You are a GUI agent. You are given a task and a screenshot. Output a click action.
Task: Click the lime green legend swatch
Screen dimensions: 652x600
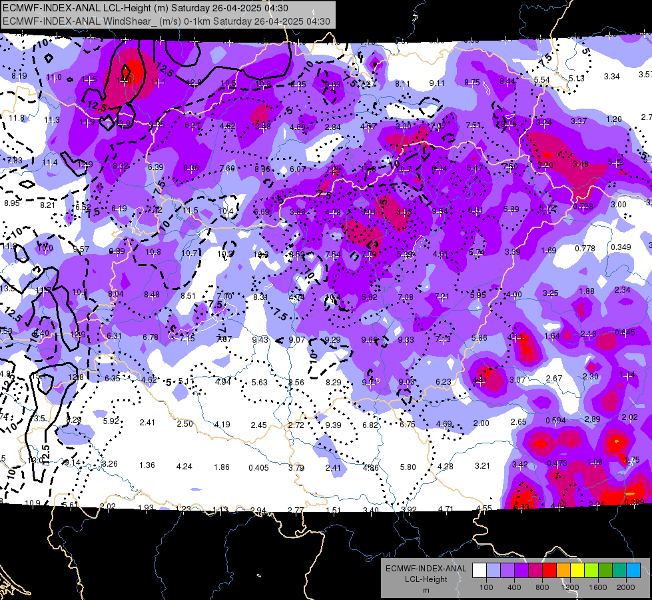591,570
